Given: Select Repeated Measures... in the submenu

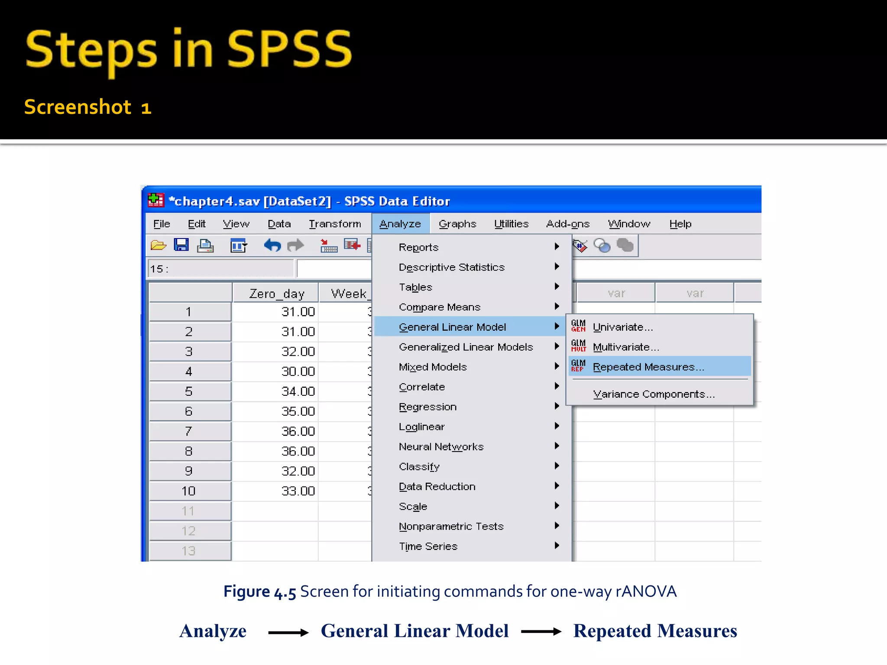Looking at the screenshot, I should pos(660,367).
